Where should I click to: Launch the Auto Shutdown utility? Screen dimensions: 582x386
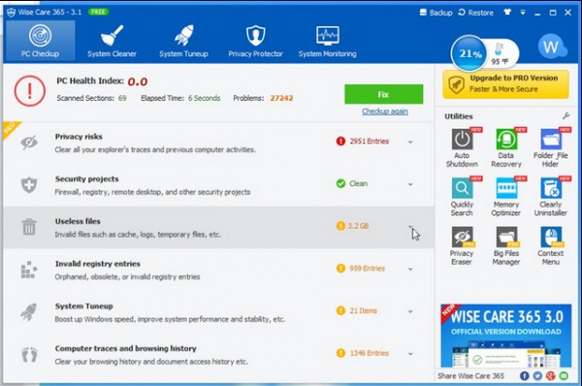pos(462,147)
